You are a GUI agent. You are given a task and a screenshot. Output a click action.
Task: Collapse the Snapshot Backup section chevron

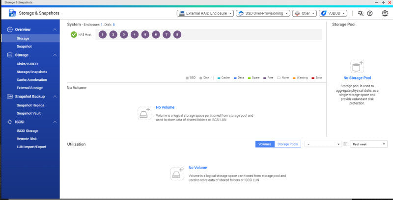(55, 96)
